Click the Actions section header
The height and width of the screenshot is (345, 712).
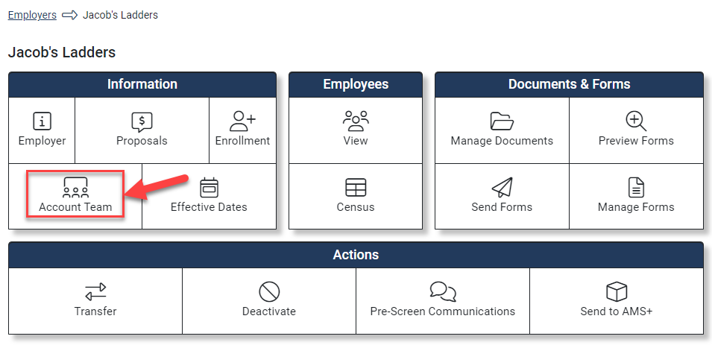pyautogui.click(x=356, y=255)
